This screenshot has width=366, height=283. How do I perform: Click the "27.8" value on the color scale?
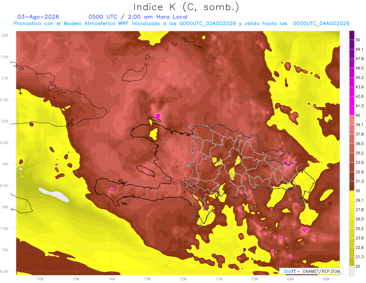359,210
